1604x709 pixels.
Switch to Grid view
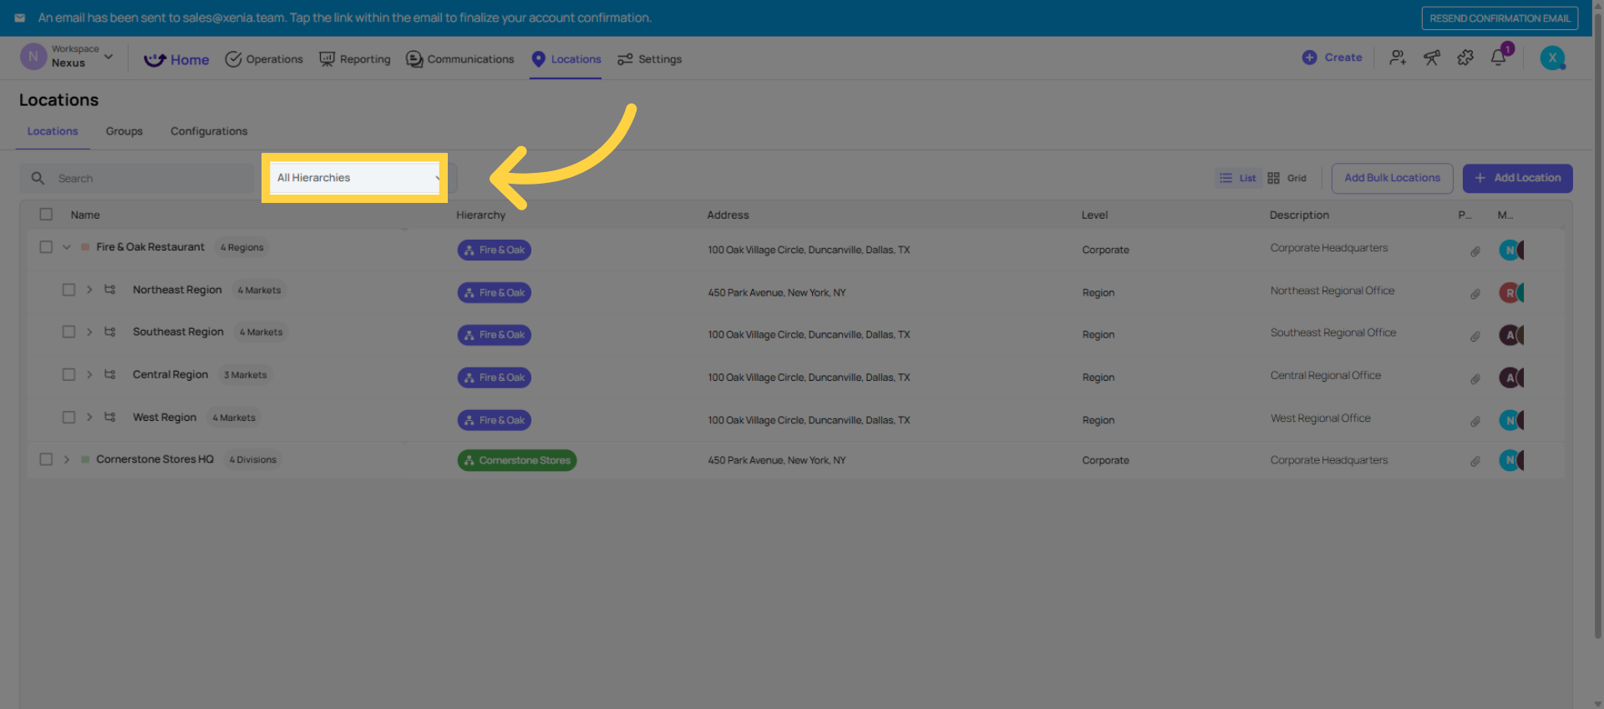1287,178
